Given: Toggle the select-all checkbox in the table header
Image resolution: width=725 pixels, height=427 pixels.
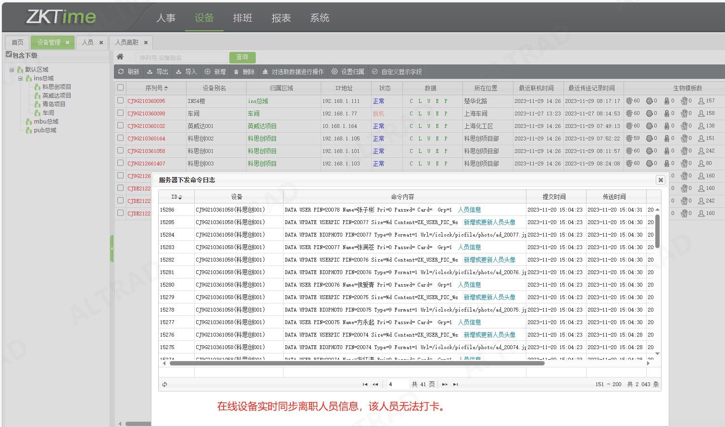Looking at the screenshot, I should [x=120, y=88].
